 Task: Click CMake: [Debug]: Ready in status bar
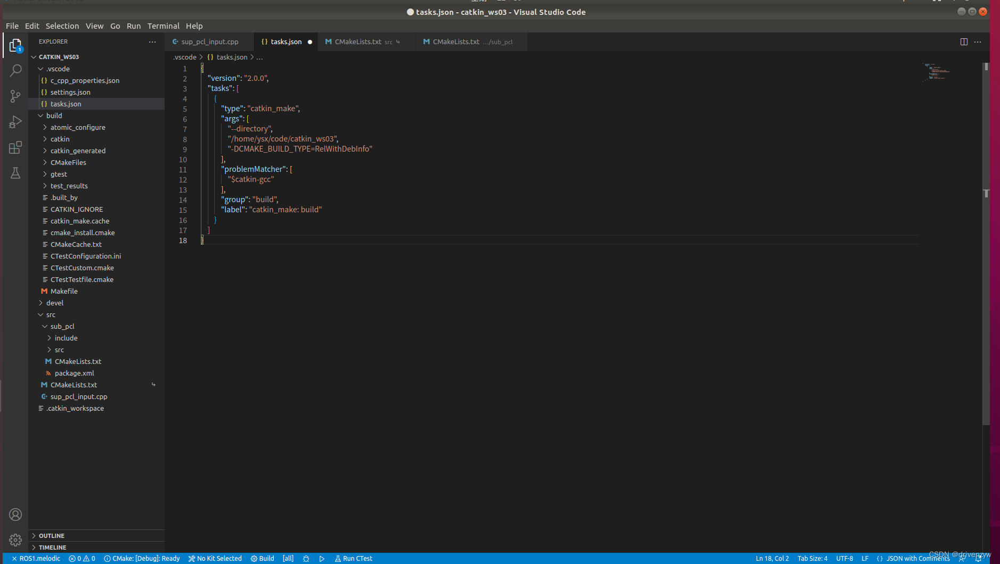tap(141, 558)
